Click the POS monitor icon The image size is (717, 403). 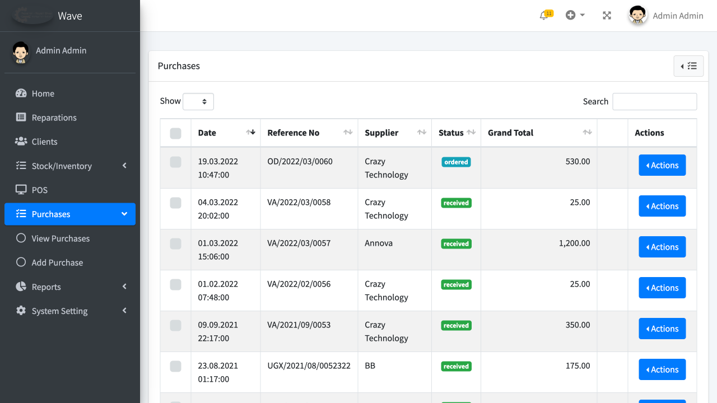pyautogui.click(x=21, y=190)
